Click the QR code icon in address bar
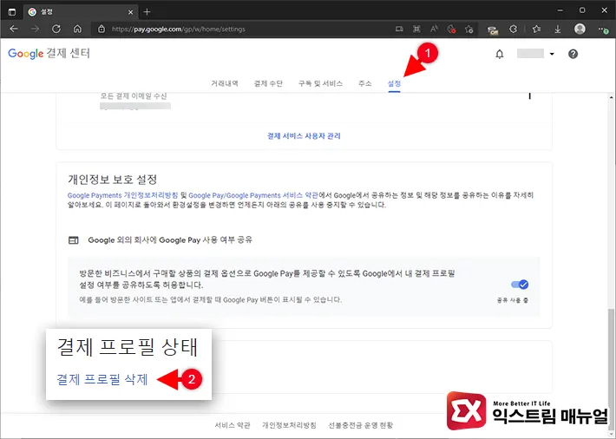 click(x=416, y=29)
